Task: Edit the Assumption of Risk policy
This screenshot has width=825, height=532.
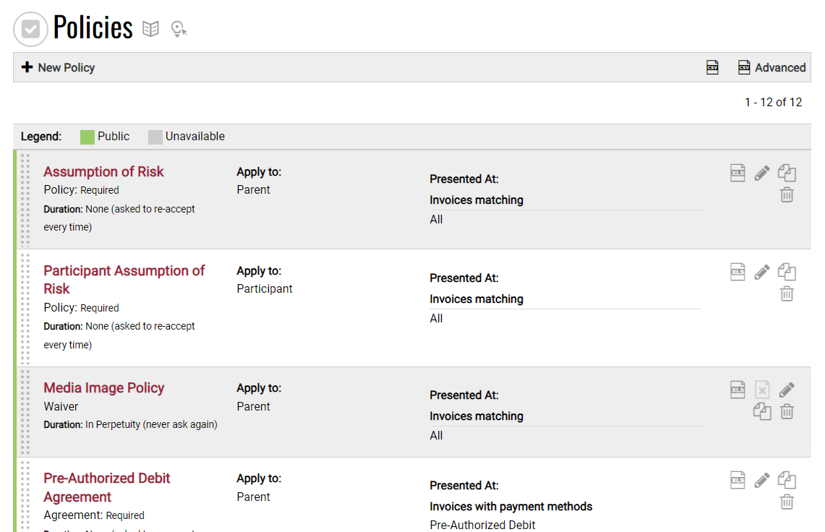Action: pyautogui.click(x=762, y=173)
